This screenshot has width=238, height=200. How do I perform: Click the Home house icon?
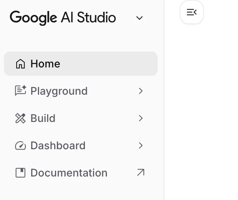(20, 64)
